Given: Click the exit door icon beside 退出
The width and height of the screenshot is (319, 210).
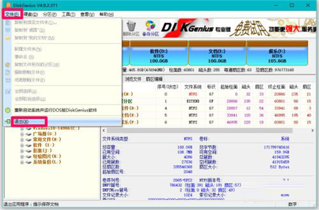Looking at the screenshot, I should click(x=7, y=121).
